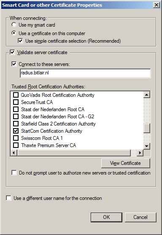The image size is (162, 235).
Task: Close the Certificate Properties dialog
Action: point(157,5)
